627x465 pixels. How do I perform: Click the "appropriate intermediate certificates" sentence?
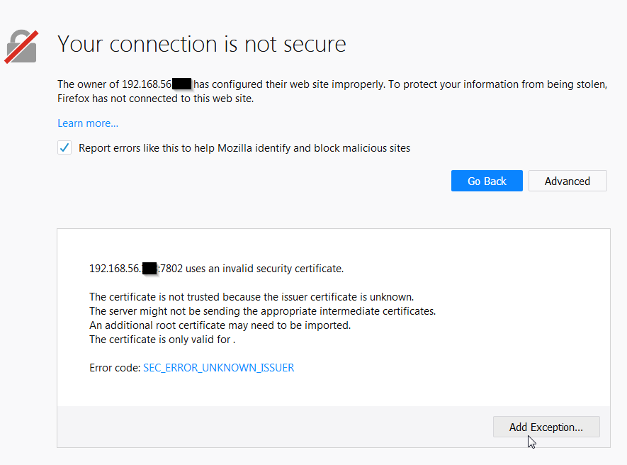coord(262,311)
